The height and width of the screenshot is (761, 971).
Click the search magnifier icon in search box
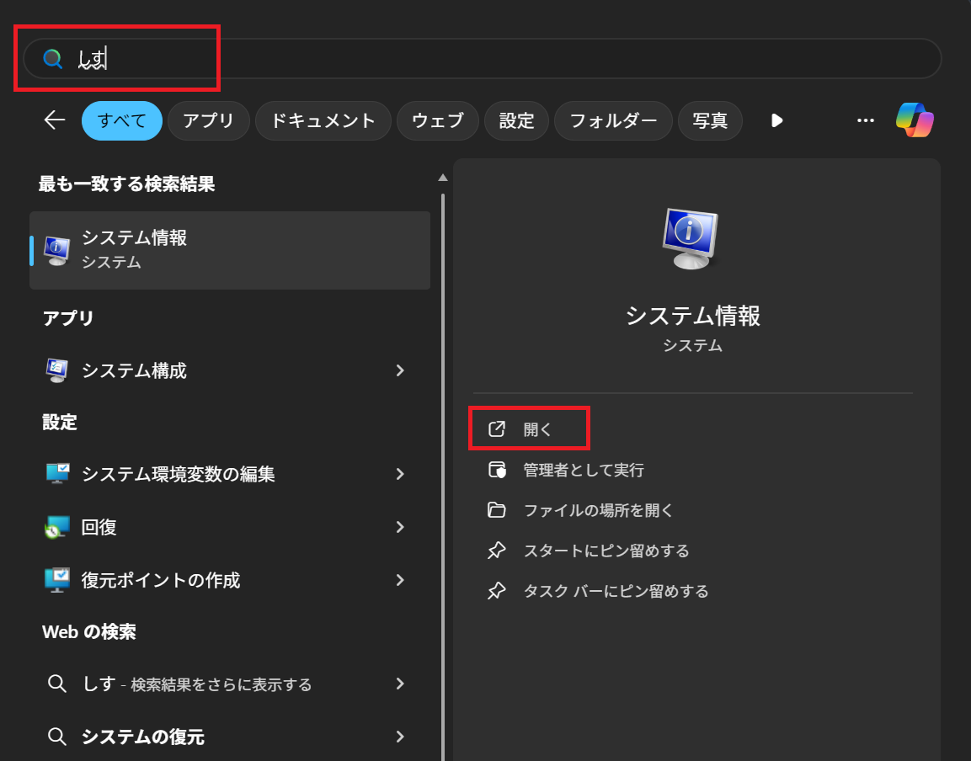pyautogui.click(x=53, y=59)
